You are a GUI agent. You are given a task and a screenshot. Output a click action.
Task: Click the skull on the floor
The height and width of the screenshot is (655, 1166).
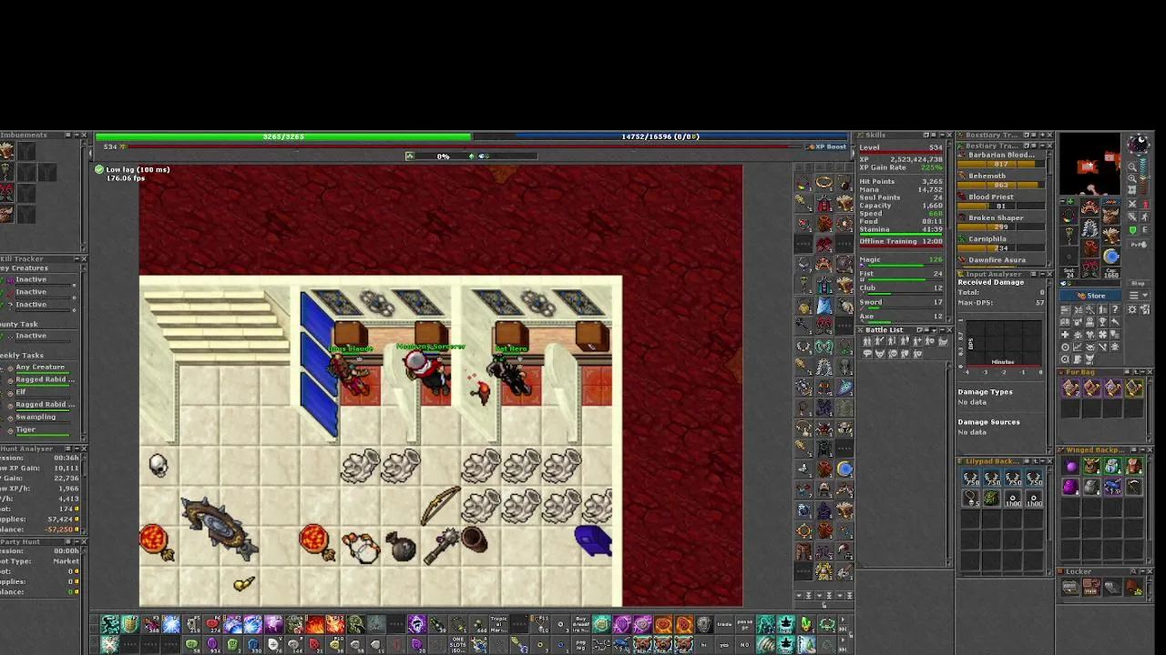[159, 465]
